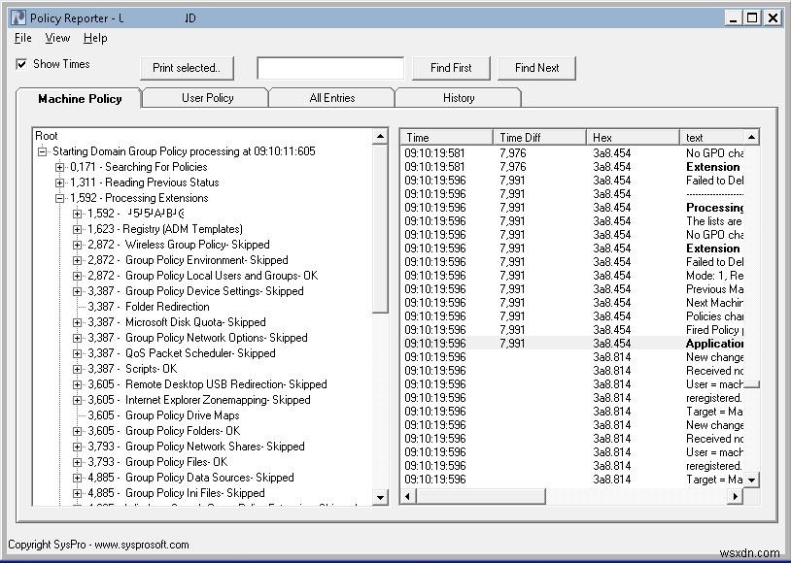Image resolution: width=791 pixels, height=563 pixels.
Task: Open the View menu
Action: click(x=57, y=38)
